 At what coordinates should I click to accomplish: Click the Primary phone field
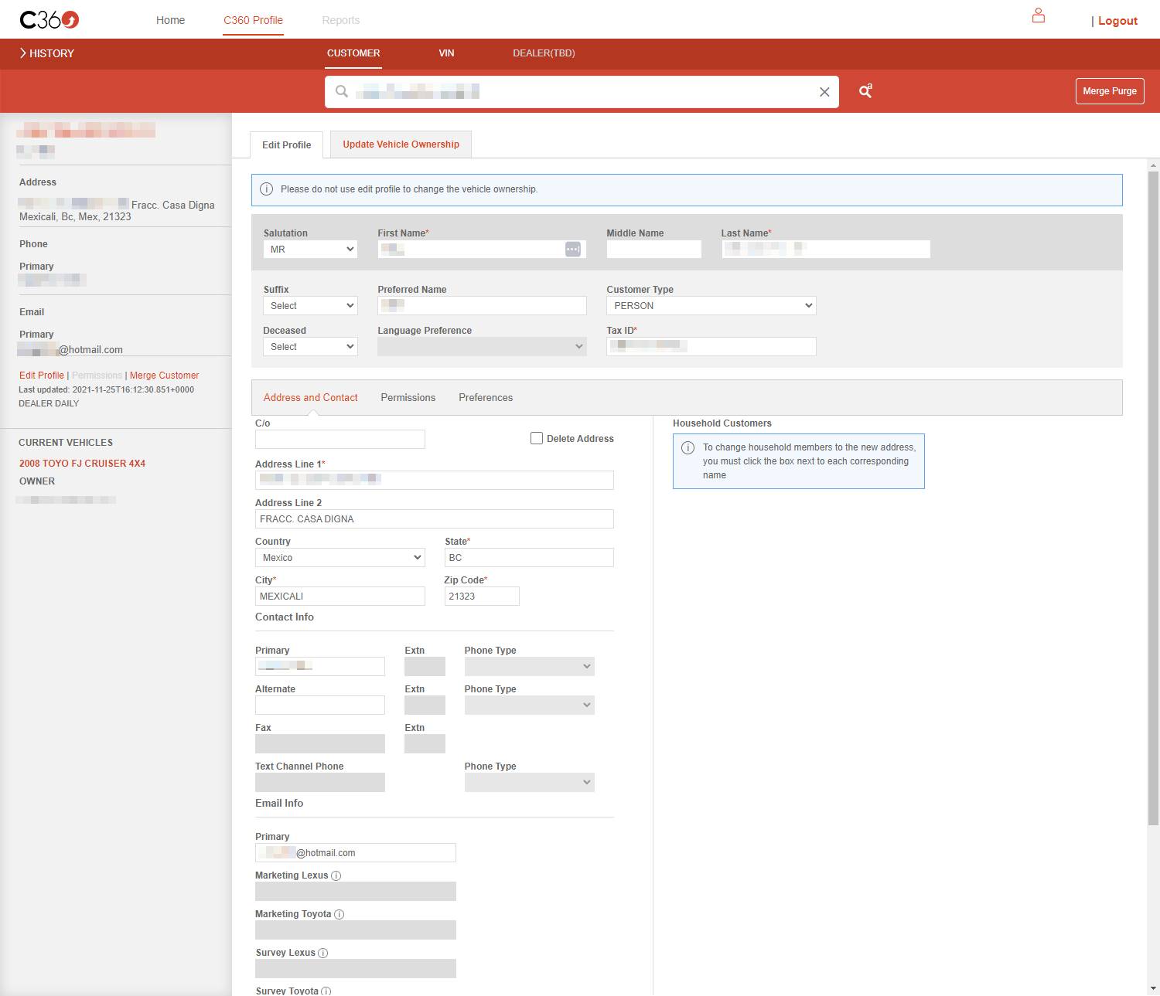pyautogui.click(x=320, y=666)
